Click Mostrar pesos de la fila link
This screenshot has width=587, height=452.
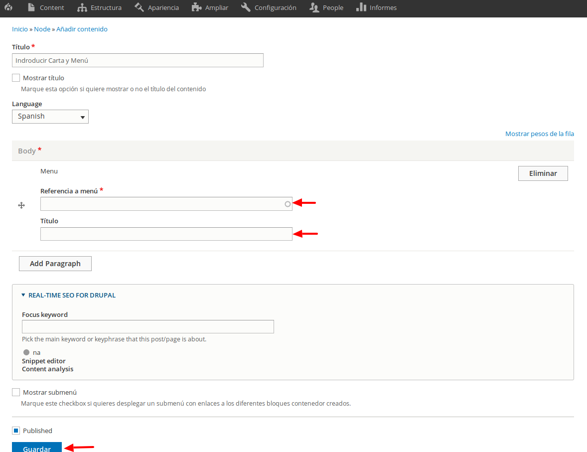540,134
